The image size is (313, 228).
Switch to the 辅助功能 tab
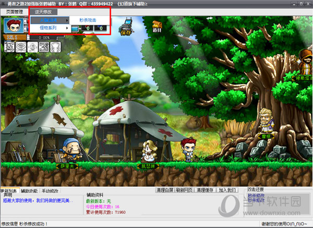29,191
